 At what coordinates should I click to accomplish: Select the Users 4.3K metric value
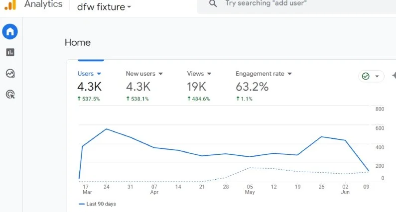pos(89,87)
